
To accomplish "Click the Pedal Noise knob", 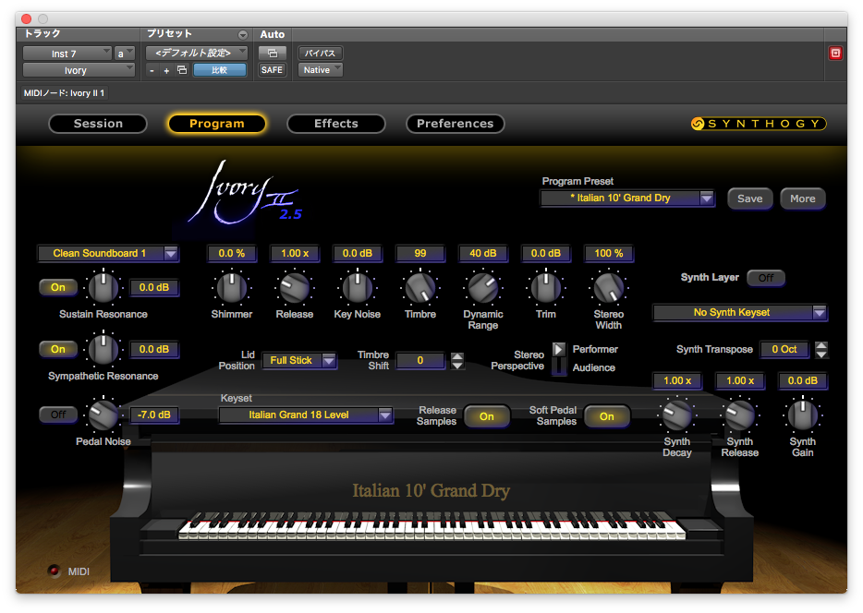I will [103, 415].
